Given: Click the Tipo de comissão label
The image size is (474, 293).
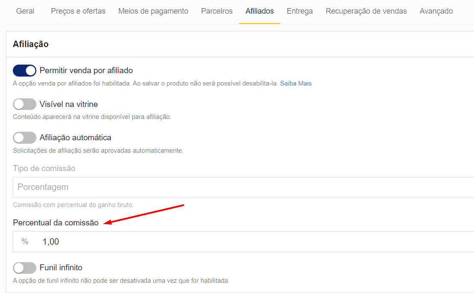Looking at the screenshot, I should [x=44, y=169].
